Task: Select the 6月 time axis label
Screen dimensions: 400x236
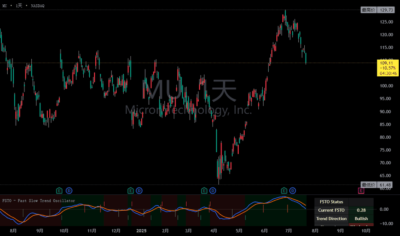Action: [264, 231]
